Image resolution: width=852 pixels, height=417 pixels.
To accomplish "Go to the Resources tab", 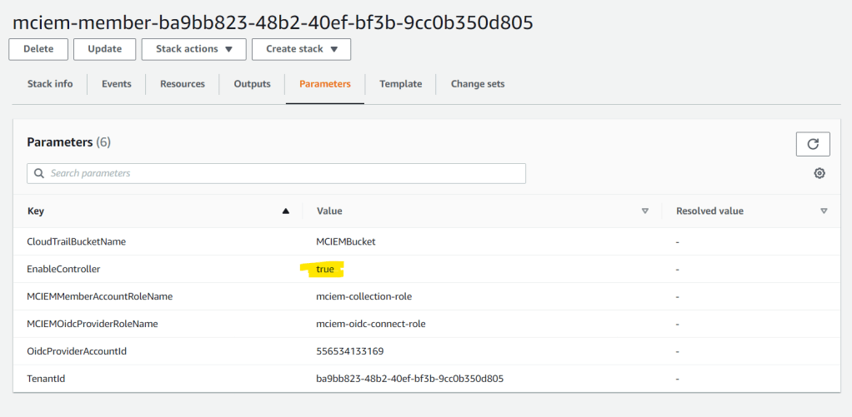I will tap(183, 84).
